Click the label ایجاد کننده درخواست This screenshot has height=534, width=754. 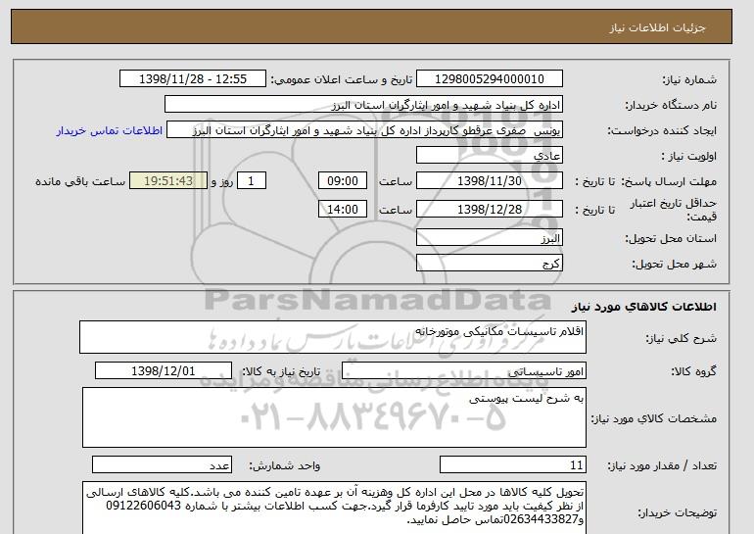click(662, 131)
